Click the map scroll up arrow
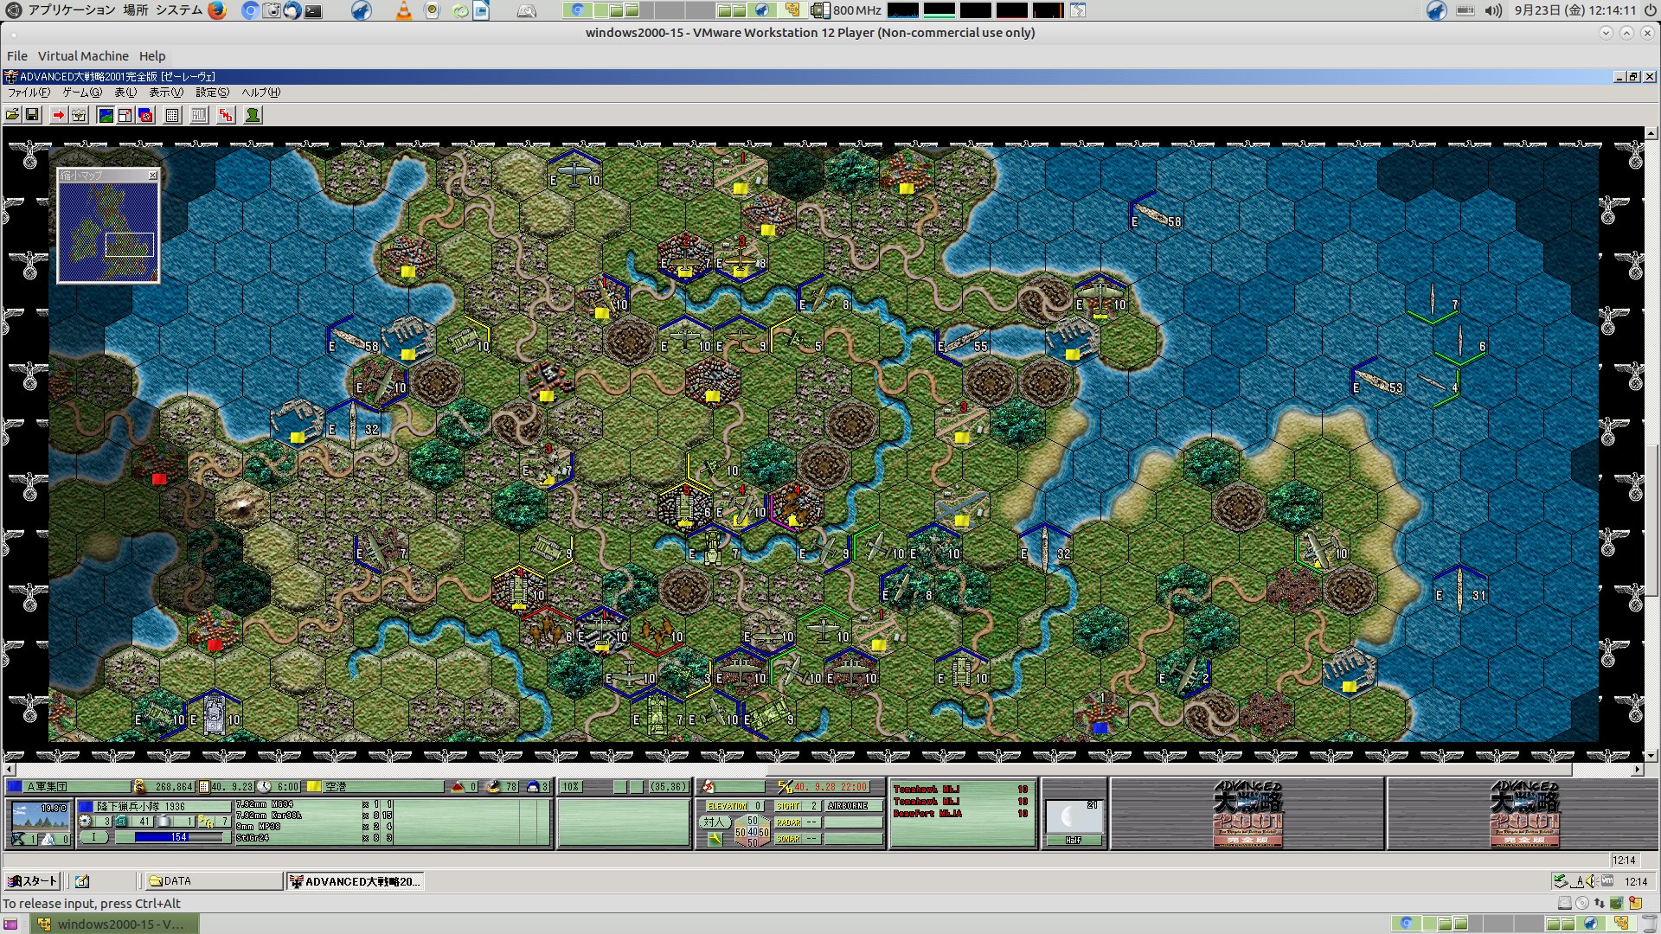This screenshot has height=934, width=1661. point(1651,133)
